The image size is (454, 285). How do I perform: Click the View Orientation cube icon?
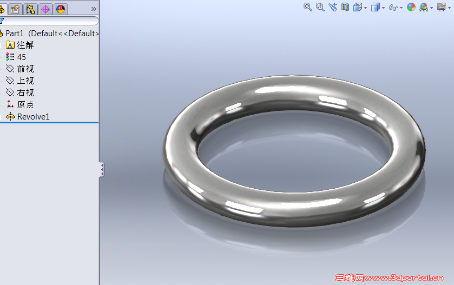tap(358, 7)
